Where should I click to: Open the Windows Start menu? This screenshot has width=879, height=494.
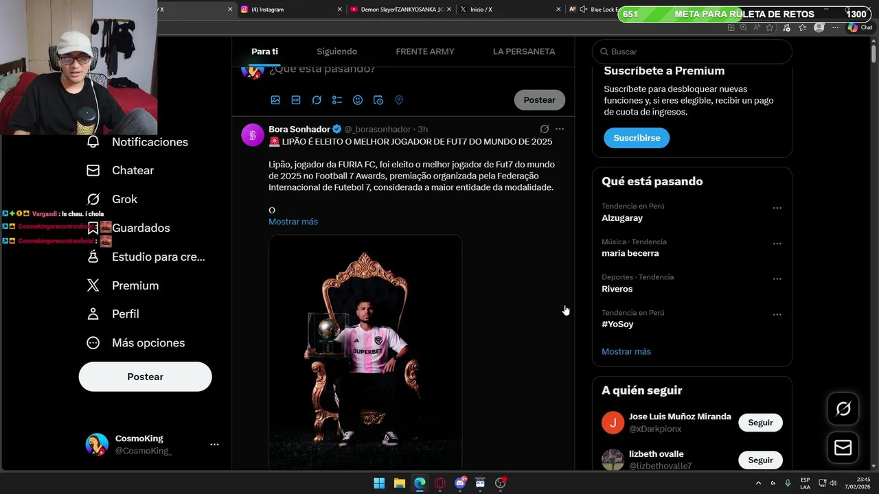click(x=379, y=483)
